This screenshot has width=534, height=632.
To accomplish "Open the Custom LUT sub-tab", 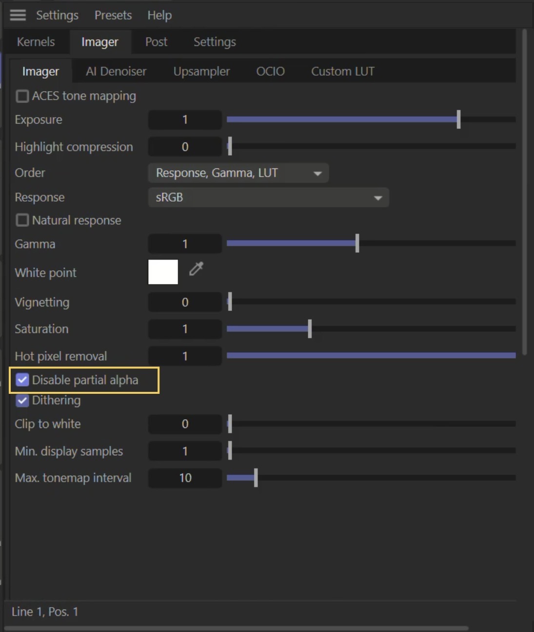I will [342, 71].
